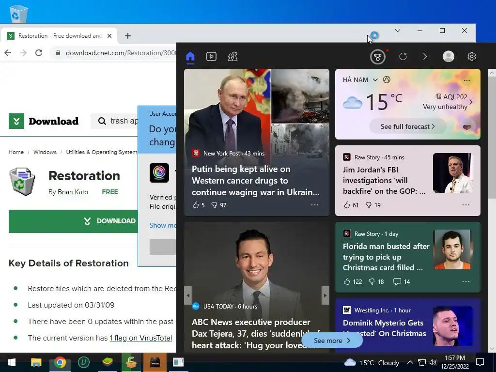Open the chess games tab in widgets
Viewport: 496px width, 372px height.
[232, 57]
